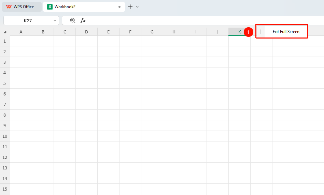The width and height of the screenshot is (324, 195).
Task: Open the Name Box dropdown arrow
Action: pos(55,20)
